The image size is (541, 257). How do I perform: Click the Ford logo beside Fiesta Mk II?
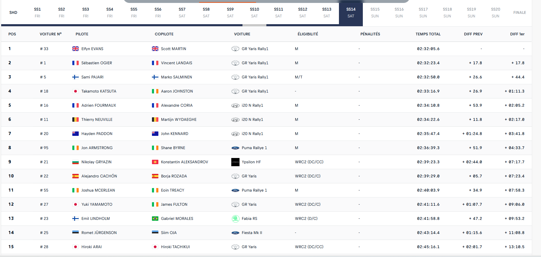235,233
